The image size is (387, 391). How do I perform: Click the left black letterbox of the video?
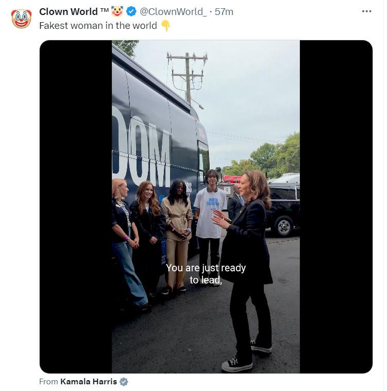(76, 206)
